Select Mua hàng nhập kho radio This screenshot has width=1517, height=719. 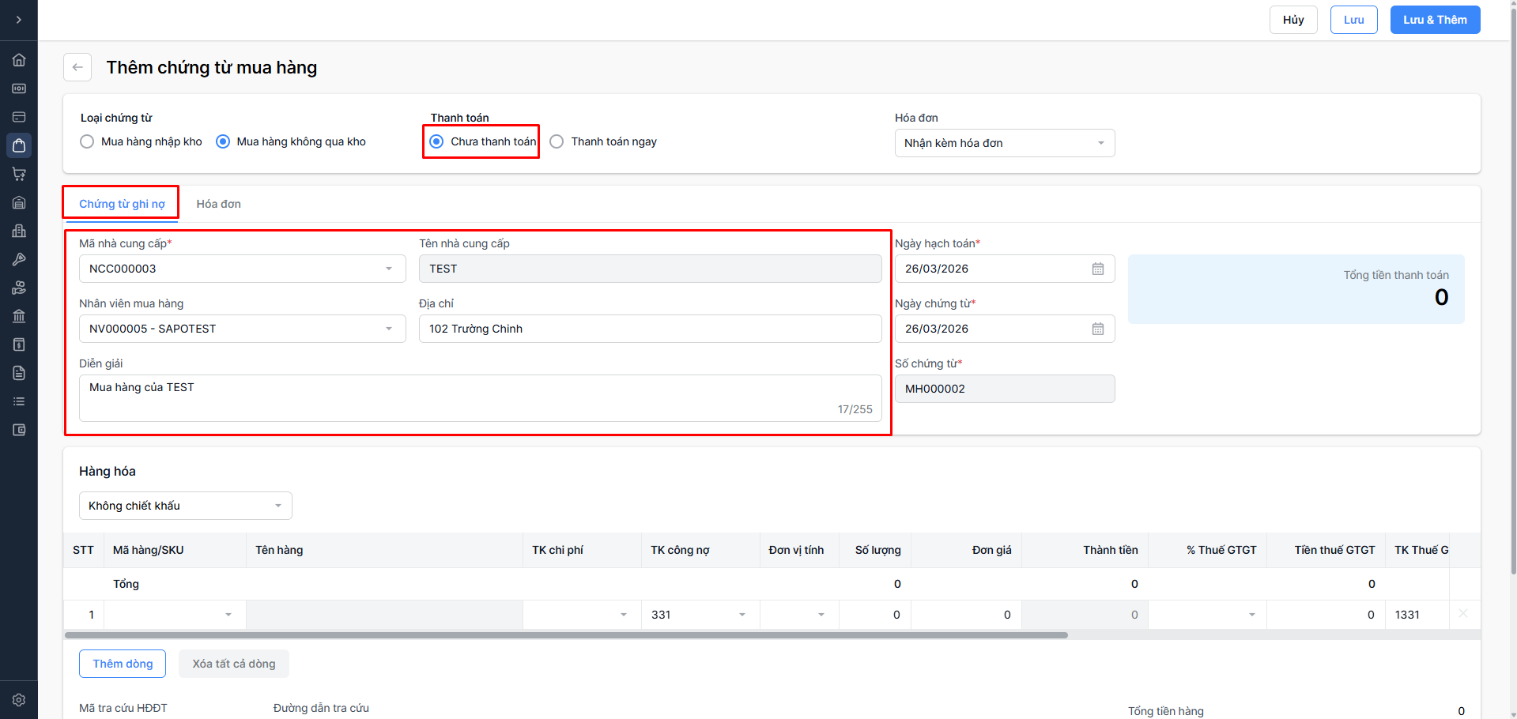click(x=88, y=141)
